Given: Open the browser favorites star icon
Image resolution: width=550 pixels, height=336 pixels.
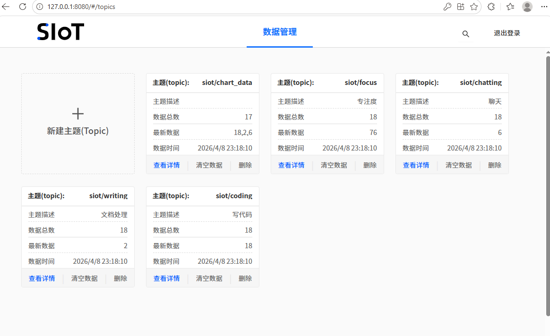Looking at the screenshot, I should tap(473, 7).
